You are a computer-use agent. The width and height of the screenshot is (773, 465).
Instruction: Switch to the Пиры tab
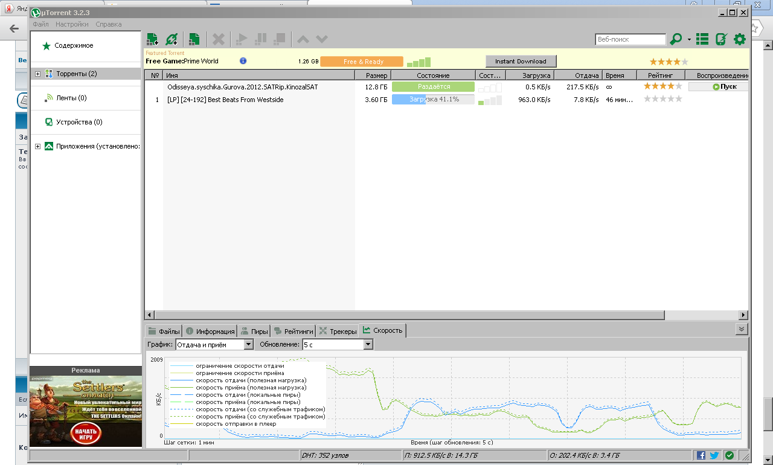(254, 331)
